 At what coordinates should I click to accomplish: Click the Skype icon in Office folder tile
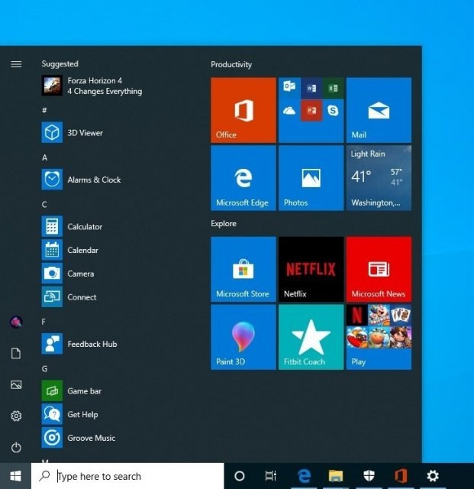pos(333,110)
